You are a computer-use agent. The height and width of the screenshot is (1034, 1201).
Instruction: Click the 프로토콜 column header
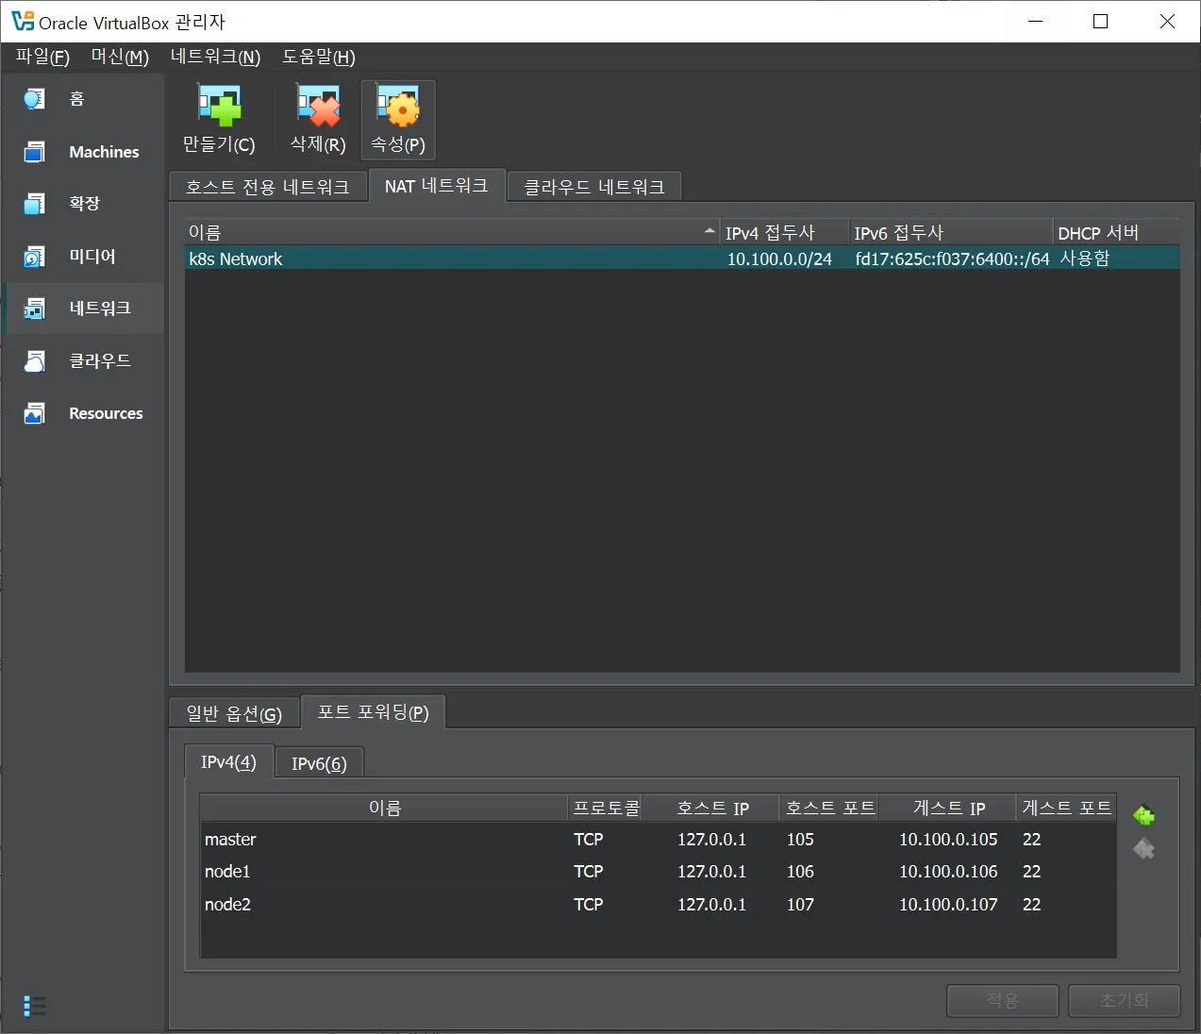pyautogui.click(x=606, y=808)
